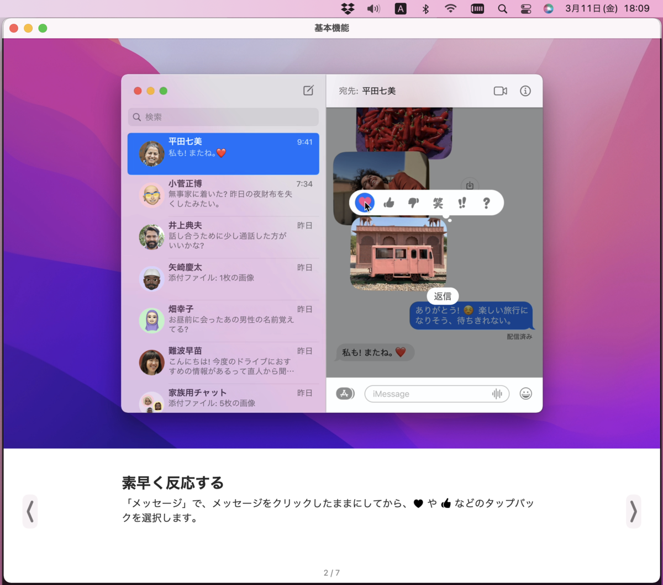Select the heart Tapback reaction
This screenshot has width=663, height=585.
[365, 203]
